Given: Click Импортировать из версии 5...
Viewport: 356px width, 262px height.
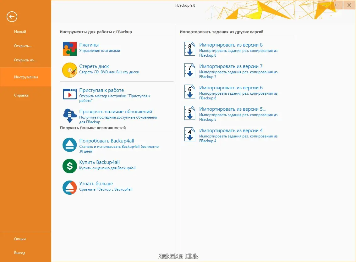Looking at the screenshot, I should point(232,109).
